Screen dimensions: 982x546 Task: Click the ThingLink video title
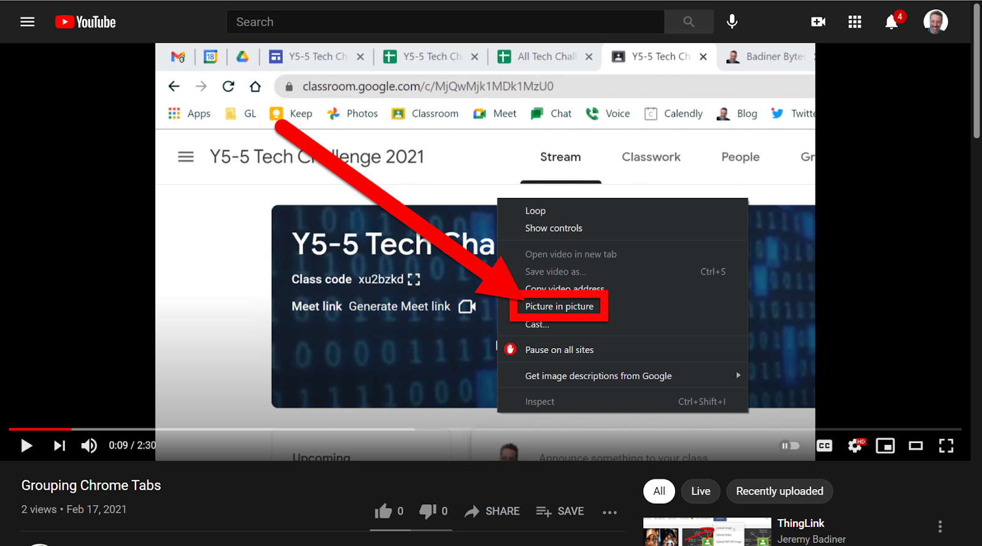(x=800, y=523)
